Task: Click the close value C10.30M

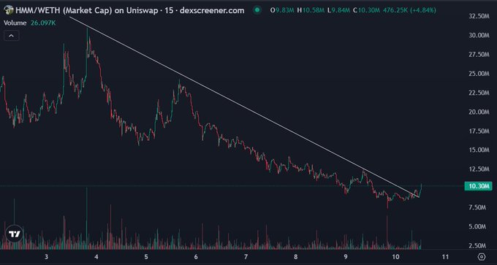Action: (366, 10)
